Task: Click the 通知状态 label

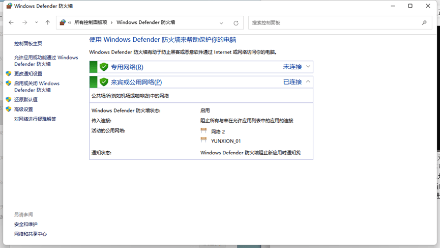Action: click(101, 153)
